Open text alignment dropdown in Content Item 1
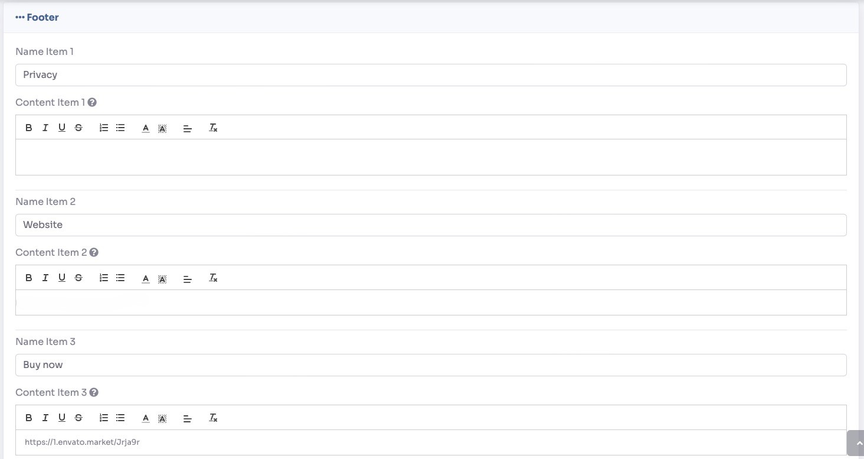 [188, 128]
